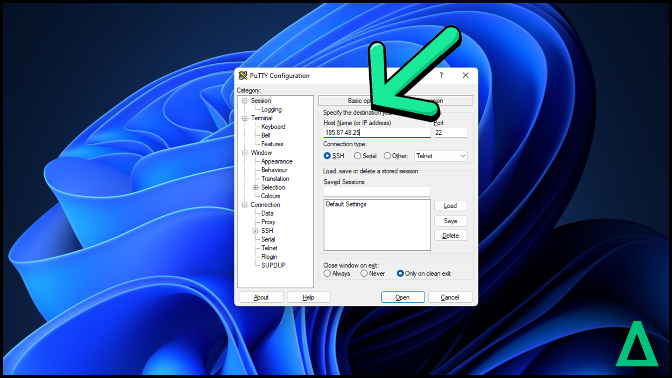Viewport: 672px width, 378px height.
Task: Click the PuTTY icon in the title bar
Action: (243, 75)
